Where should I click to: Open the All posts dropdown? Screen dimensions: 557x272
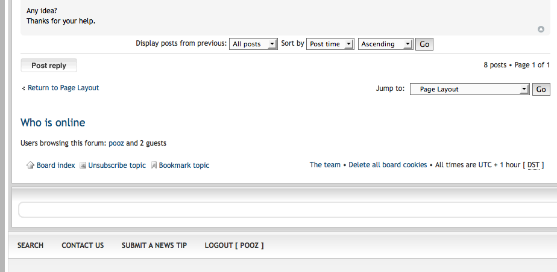point(253,44)
